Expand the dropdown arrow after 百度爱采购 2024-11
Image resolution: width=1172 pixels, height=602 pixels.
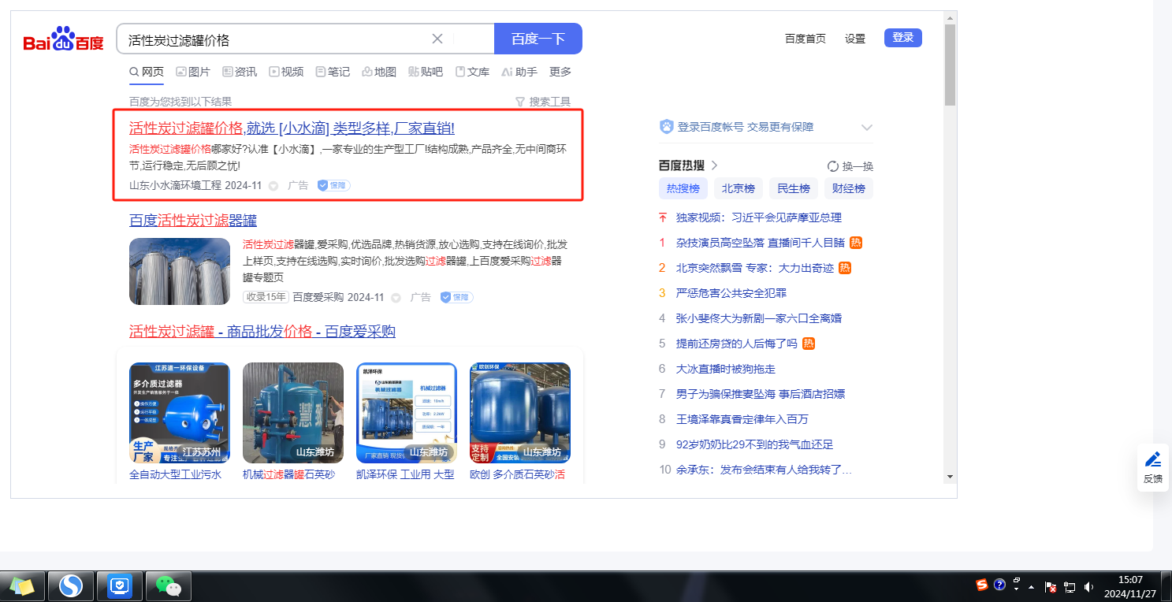click(396, 298)
